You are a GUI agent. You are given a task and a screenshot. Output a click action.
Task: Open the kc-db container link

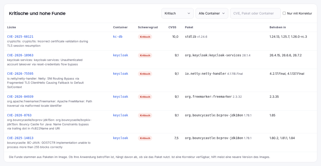[x=118, y=37]
